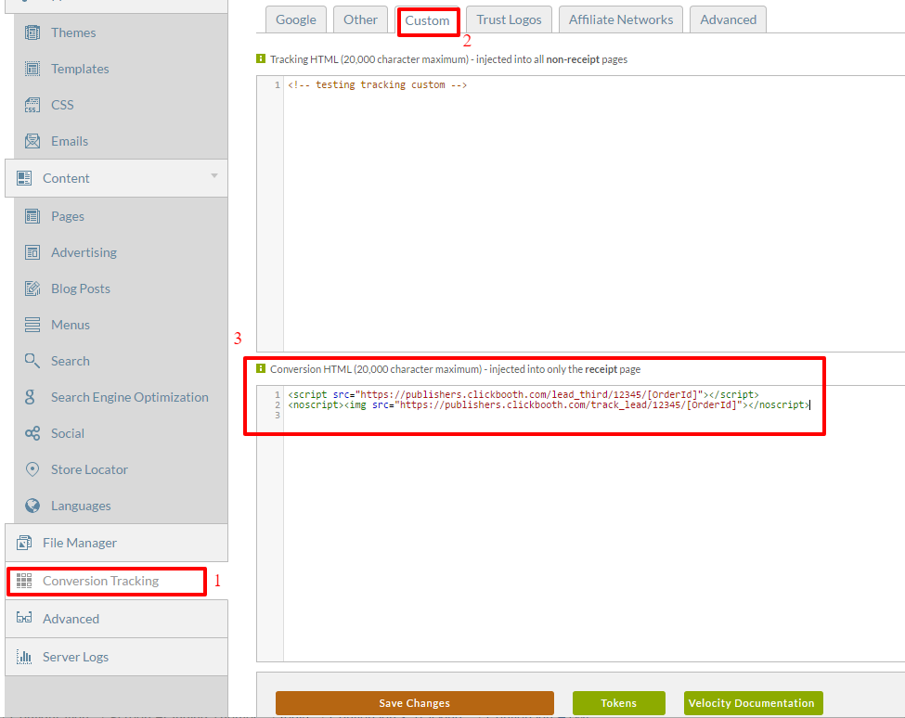Click the testing tracking custom comment line

point(378,84)
